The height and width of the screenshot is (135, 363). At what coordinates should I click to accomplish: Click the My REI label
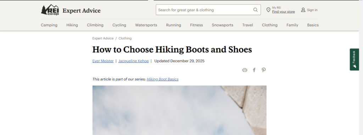pyautogui.click(x=277, y=8)
